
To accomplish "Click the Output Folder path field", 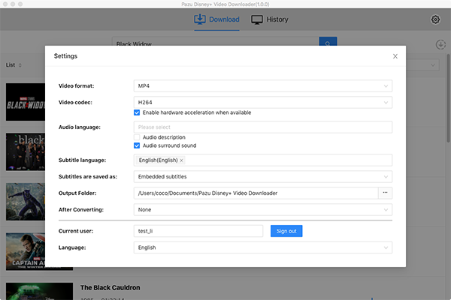I will pyautogui.click(x=256, y=193).
